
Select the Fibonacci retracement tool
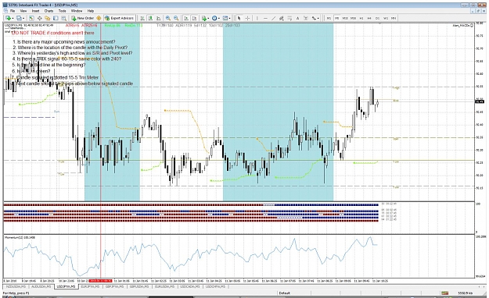pos(289,18)
